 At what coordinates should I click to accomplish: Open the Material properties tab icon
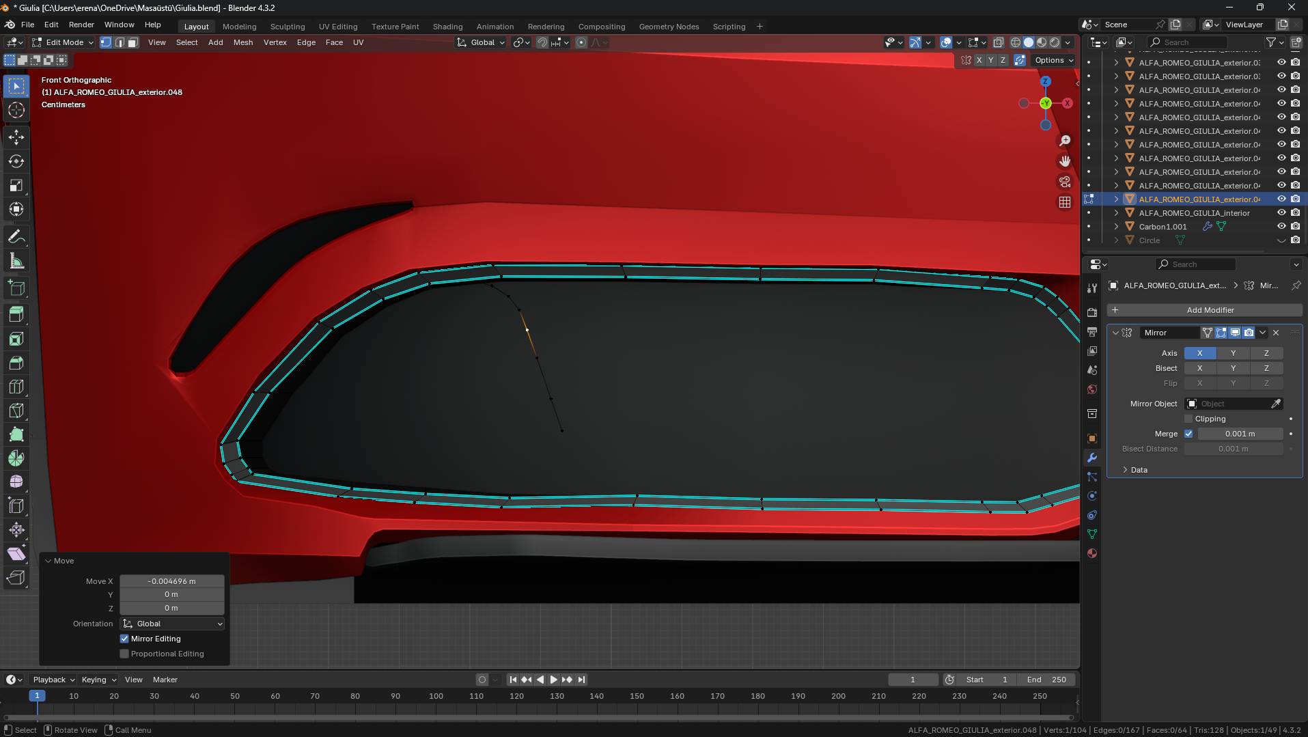(1092, 553)
